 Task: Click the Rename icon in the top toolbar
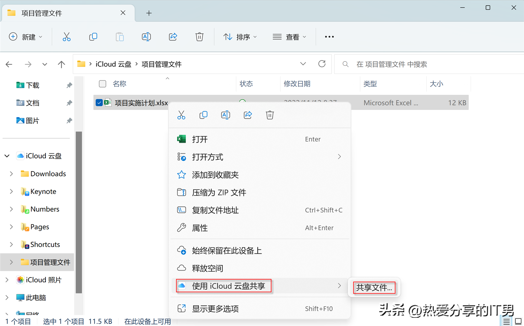click(x=146, y=37)
